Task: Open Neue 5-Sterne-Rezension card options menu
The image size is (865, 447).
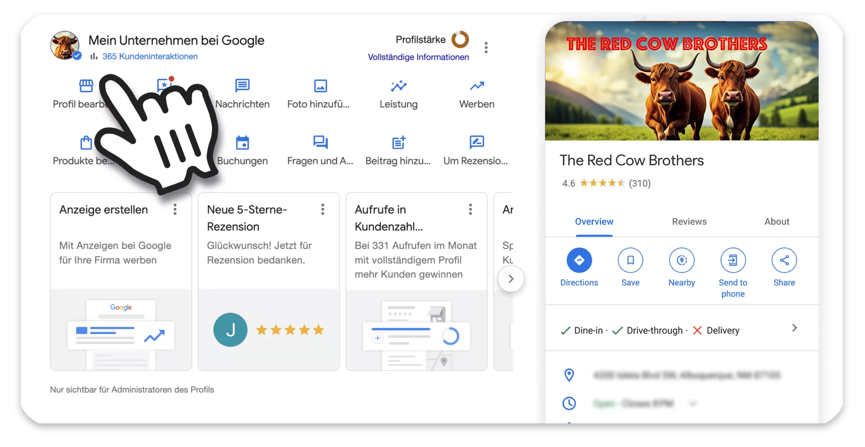Action: click(323, 209)
